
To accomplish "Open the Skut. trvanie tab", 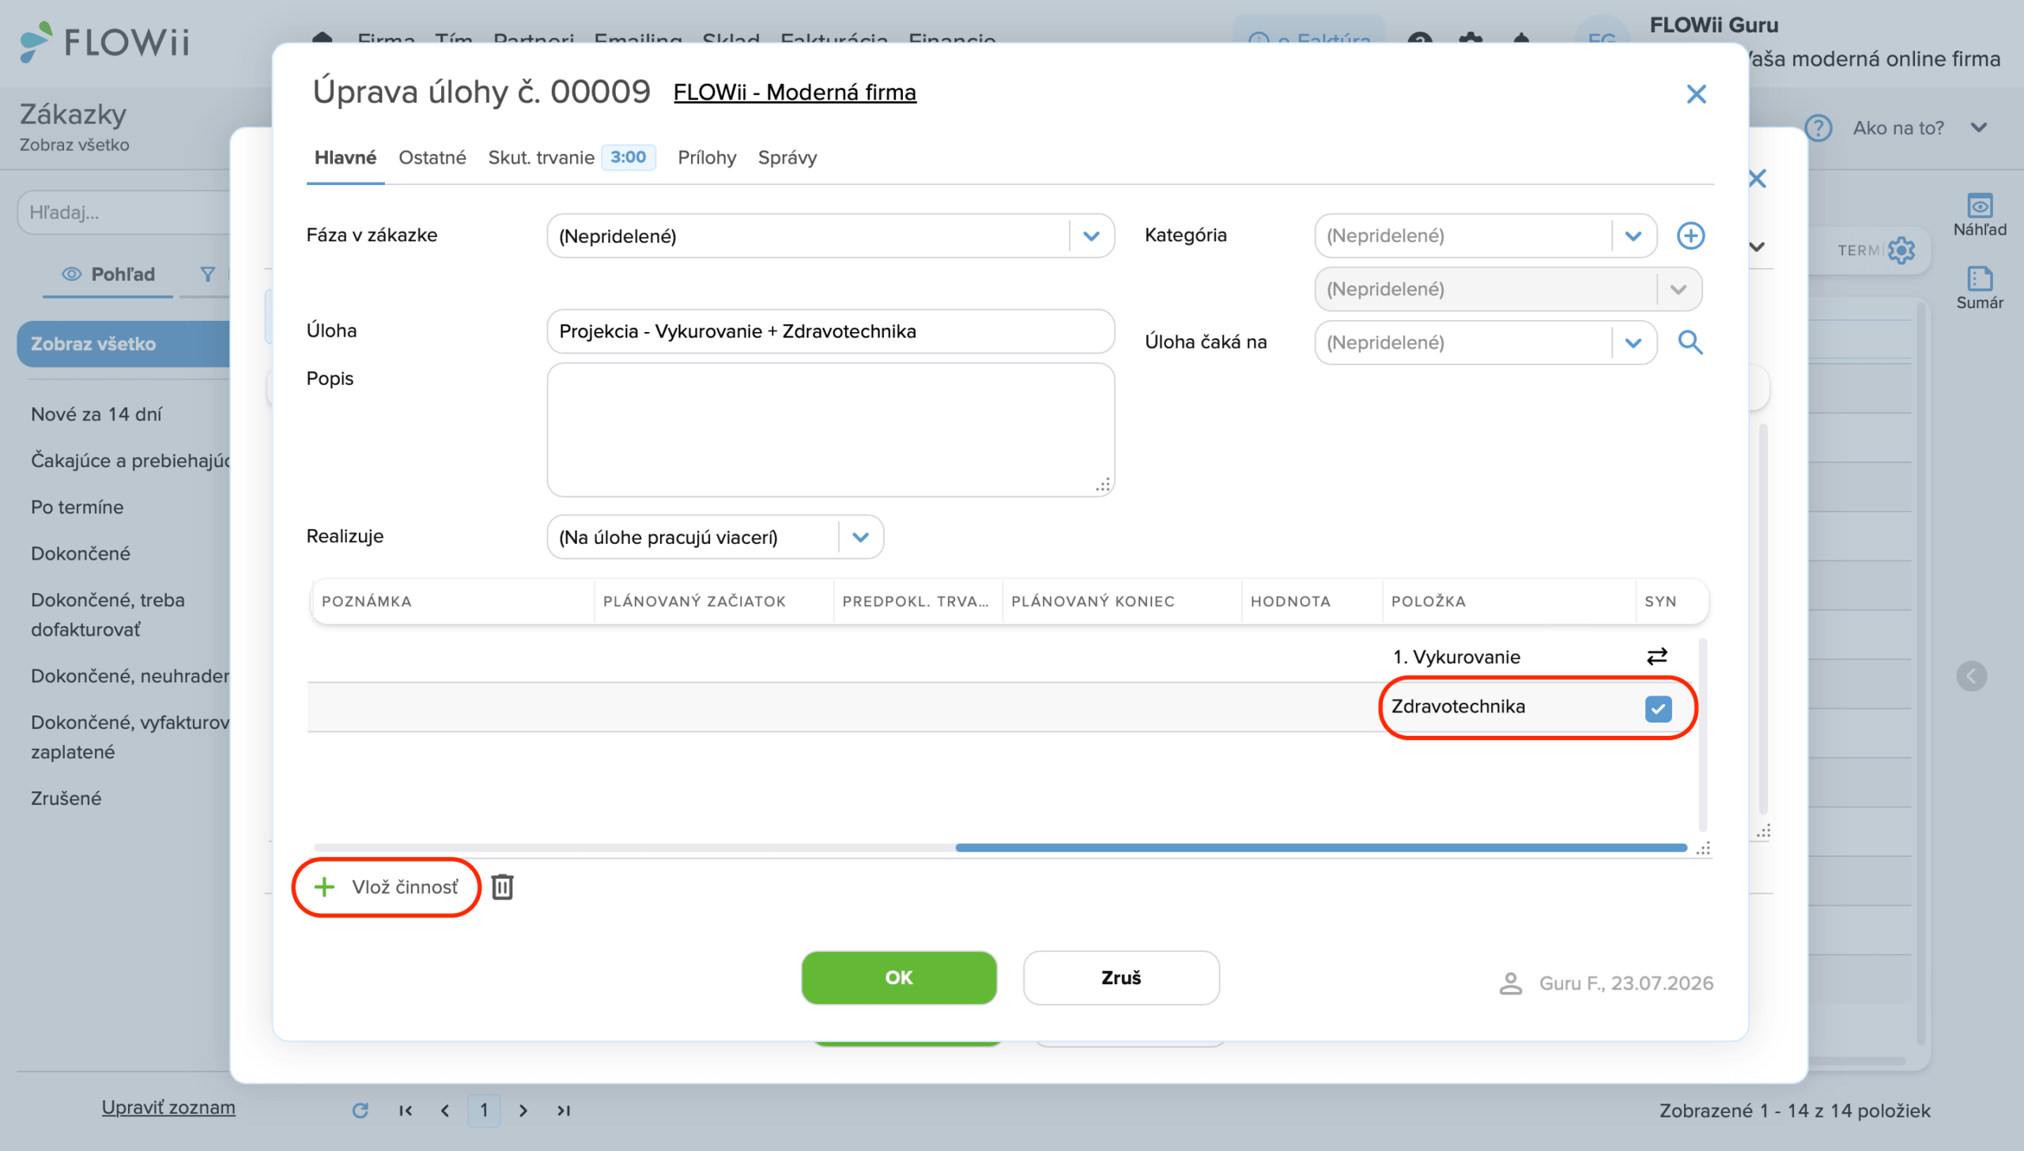I will tap(572, 157).
